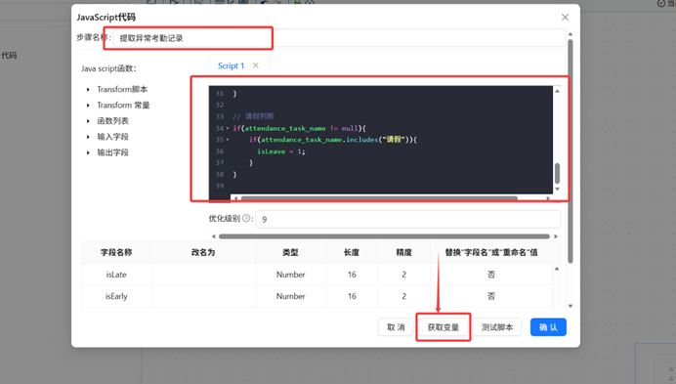Click the 否 cell in isLate row

click(491, 275)
